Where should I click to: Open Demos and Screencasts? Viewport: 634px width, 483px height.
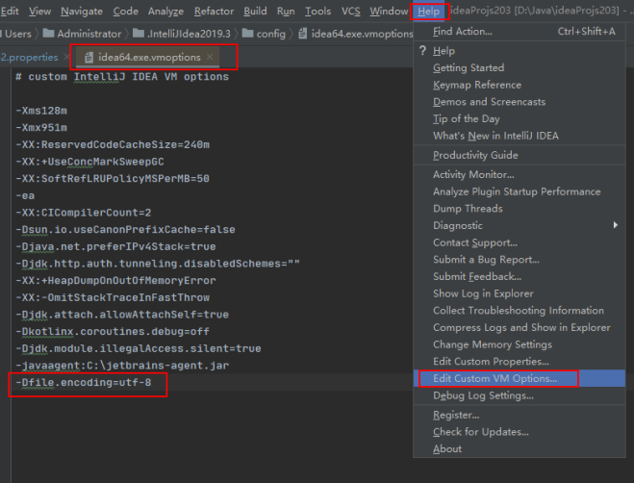[x=520, y=102]
